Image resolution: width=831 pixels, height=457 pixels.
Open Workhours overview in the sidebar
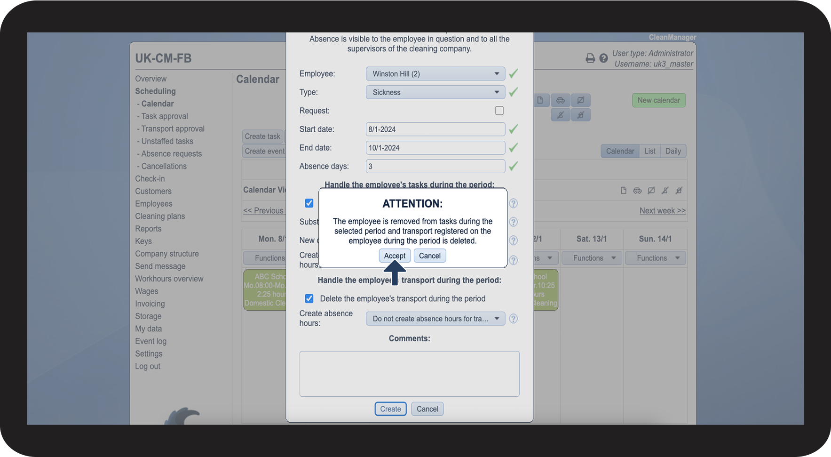[x=169, y=279]
